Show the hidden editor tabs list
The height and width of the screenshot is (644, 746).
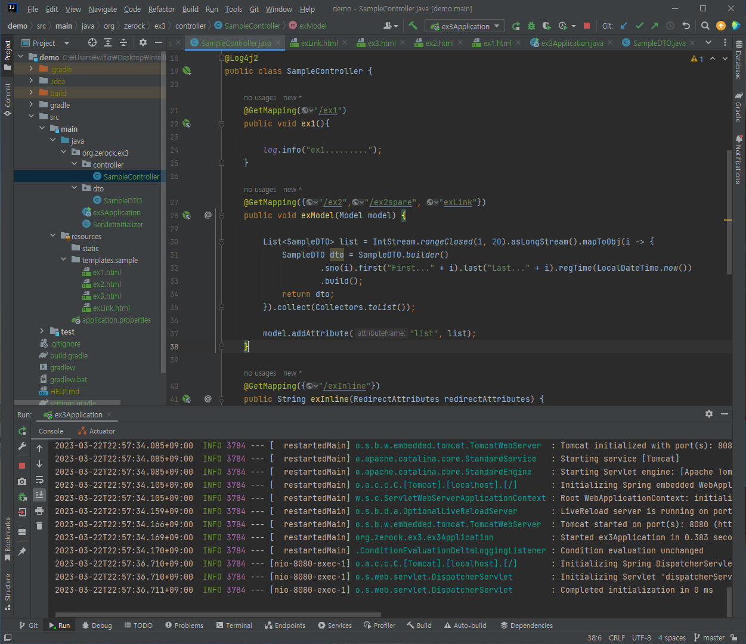pyautogui.click(x=708, y=42)
